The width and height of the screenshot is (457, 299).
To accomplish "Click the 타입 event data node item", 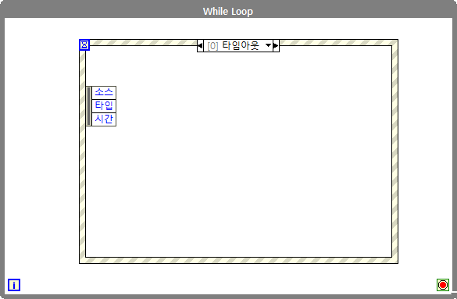I will click(104, 105).
